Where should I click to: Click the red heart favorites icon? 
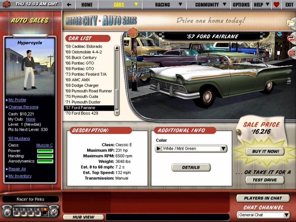click(276, 5)
